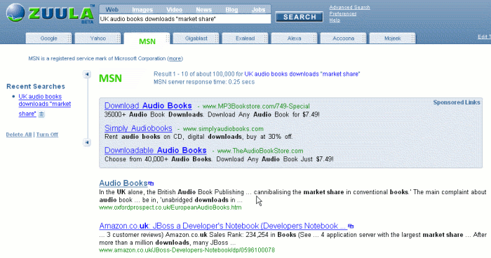The width and height of the screenshot is (491, 258).
Task: Select the Blog search type tab
Action: click(231, 10)
